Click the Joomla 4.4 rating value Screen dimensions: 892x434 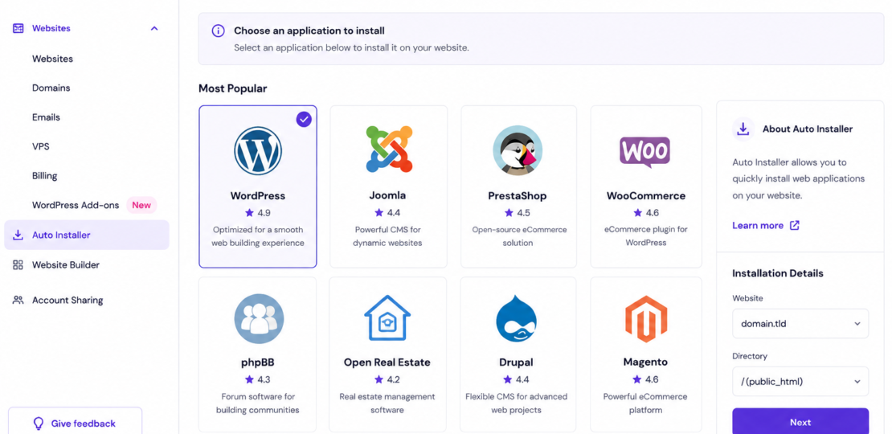(x=394, y=213)
